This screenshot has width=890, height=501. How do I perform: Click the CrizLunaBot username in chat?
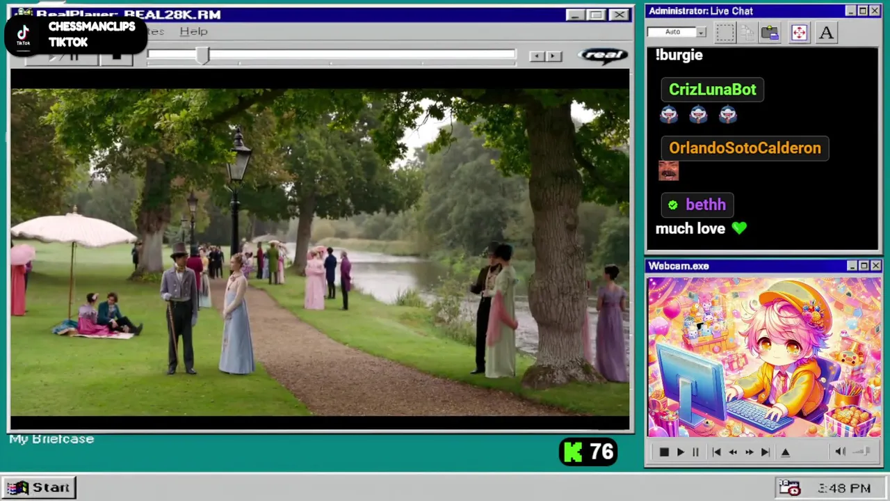pyautogui.click(x=712, y=89)
